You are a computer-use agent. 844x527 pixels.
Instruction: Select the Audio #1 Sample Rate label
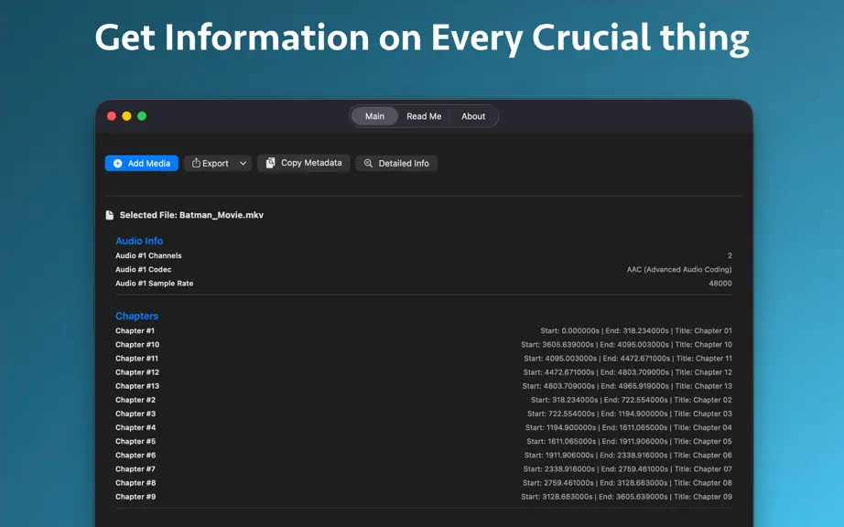(154, 284)
